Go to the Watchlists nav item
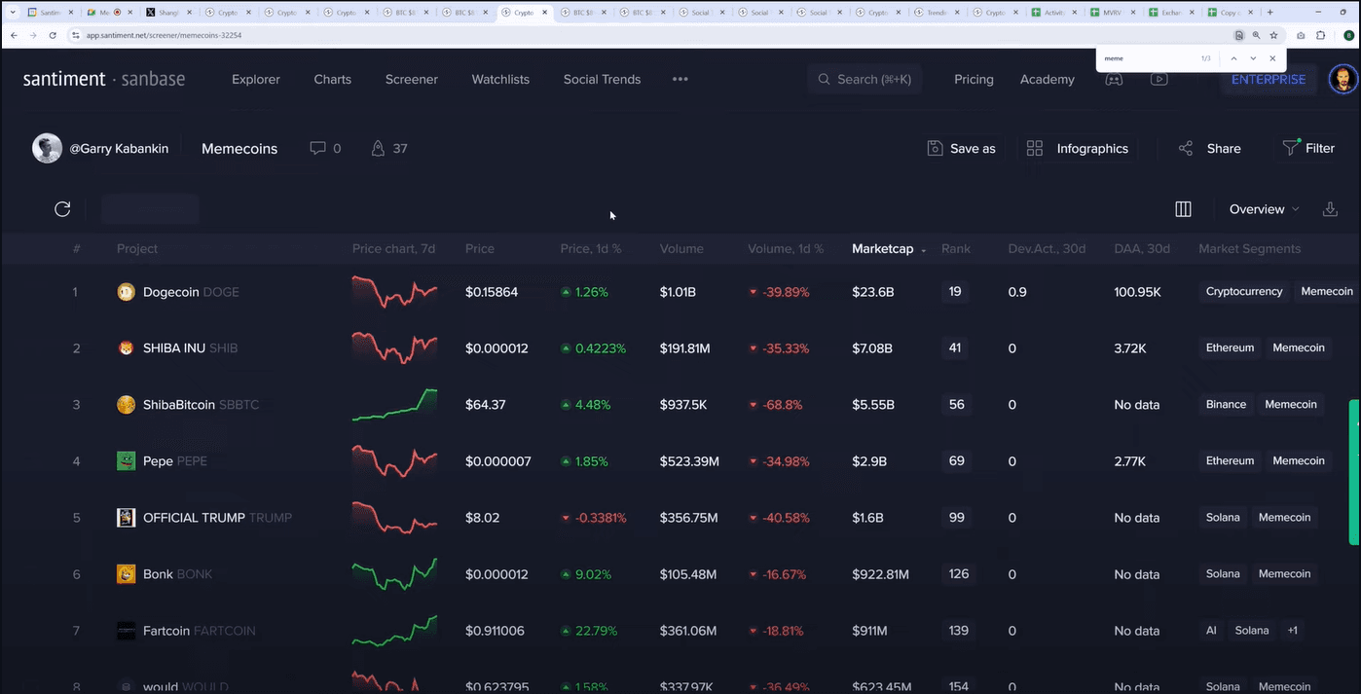The image size is (1361, 694). 500,80
